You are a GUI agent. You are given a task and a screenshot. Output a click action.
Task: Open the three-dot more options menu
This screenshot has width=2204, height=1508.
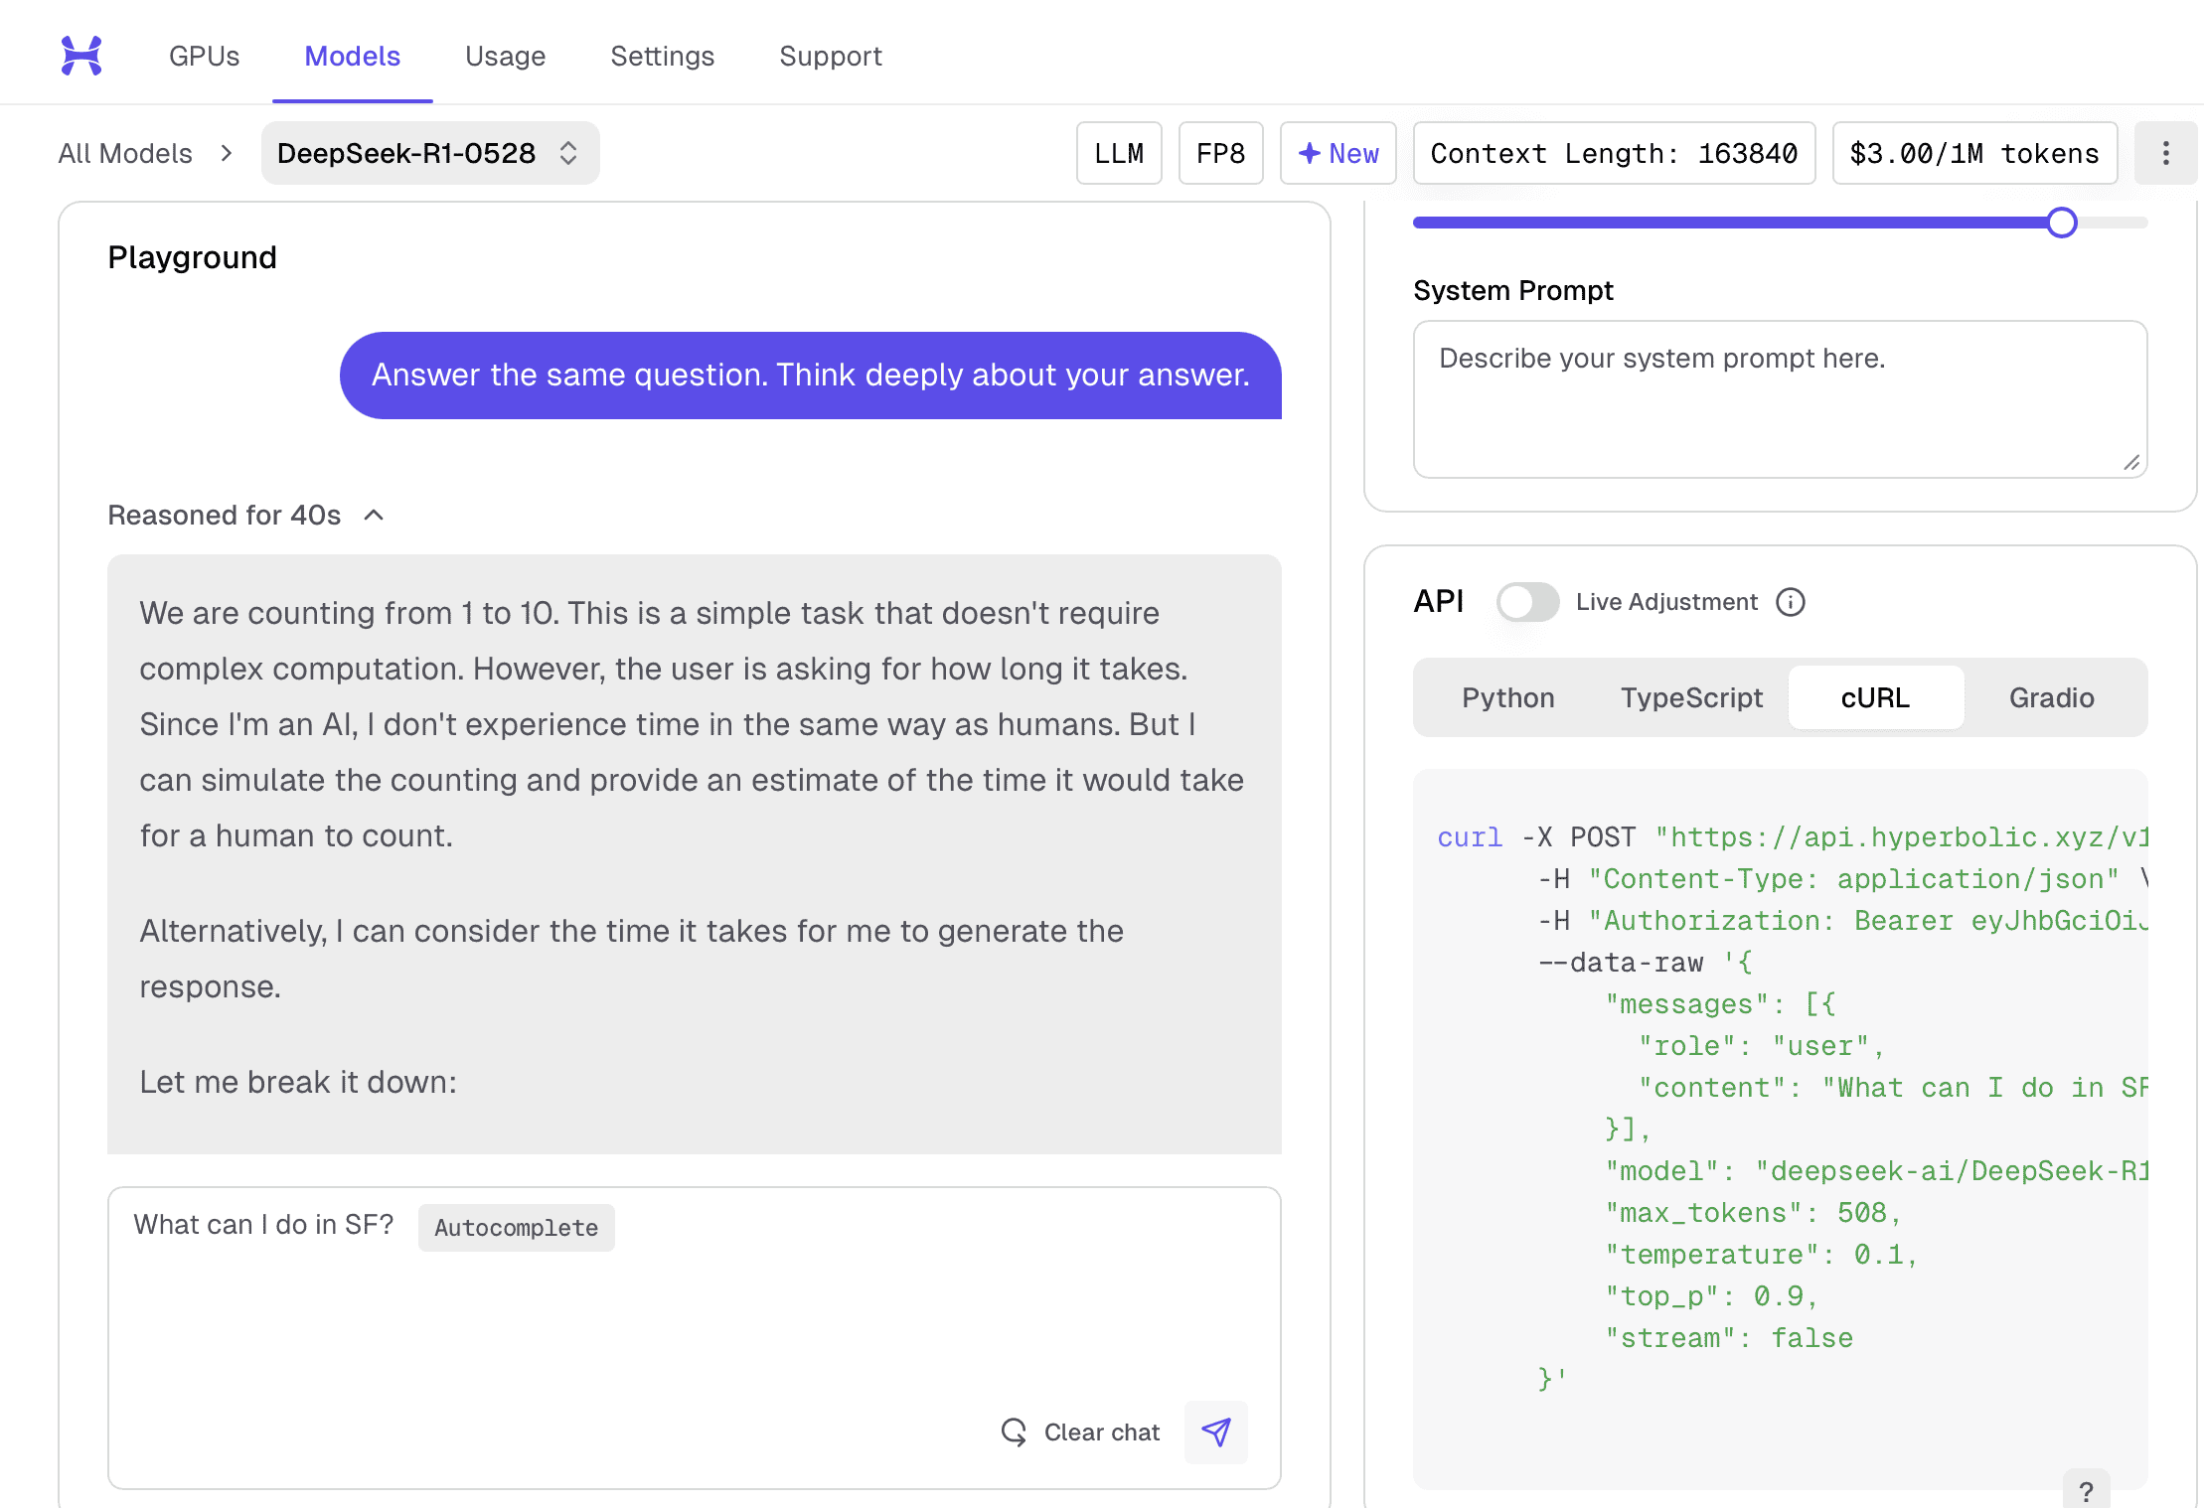coord(2165,153)
